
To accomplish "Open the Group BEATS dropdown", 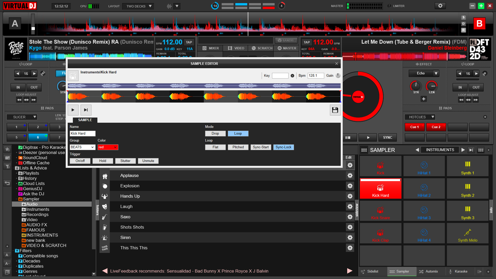I will (x=82, y=147).
